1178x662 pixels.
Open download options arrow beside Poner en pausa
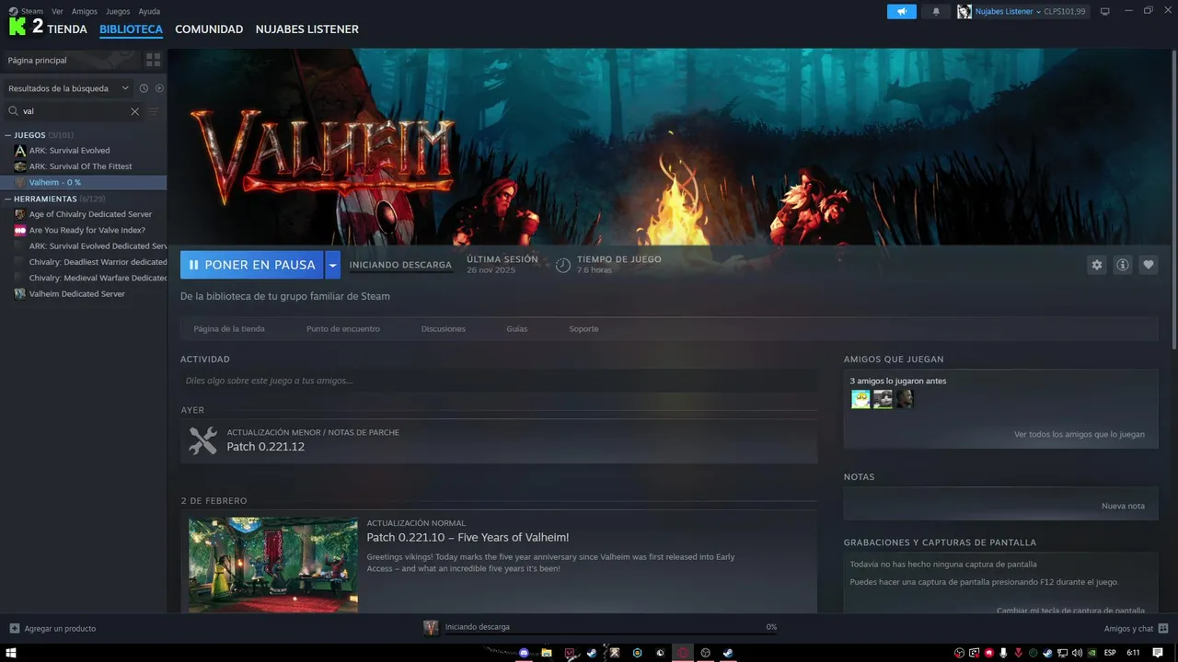tap(332, 265)
